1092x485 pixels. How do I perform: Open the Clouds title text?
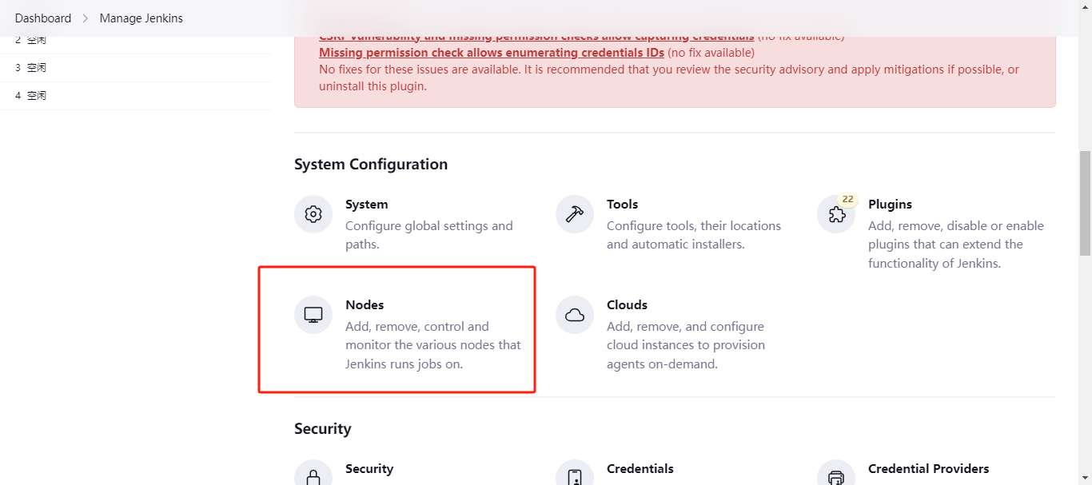click(627, 305)
